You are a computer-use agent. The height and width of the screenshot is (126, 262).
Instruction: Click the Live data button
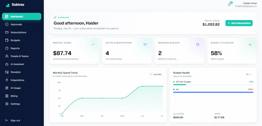click(x=156, y=74)
